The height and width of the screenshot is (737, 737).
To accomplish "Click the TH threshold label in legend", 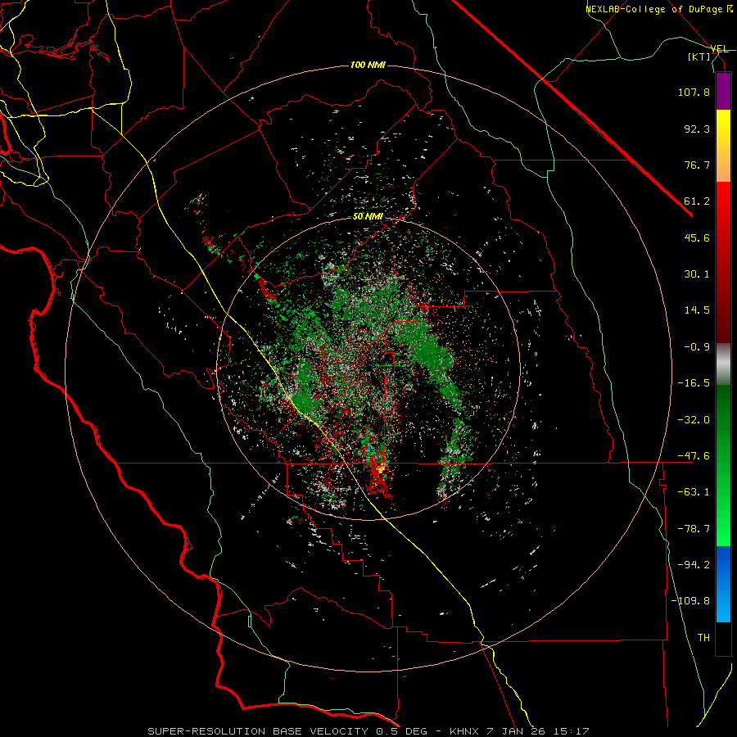I will tap(703, 638).
